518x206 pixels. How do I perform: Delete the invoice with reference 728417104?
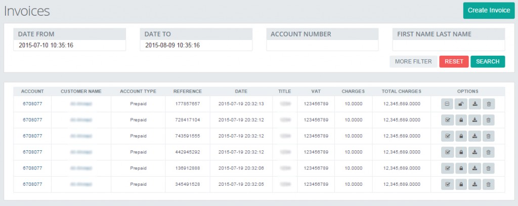(488, 120)
